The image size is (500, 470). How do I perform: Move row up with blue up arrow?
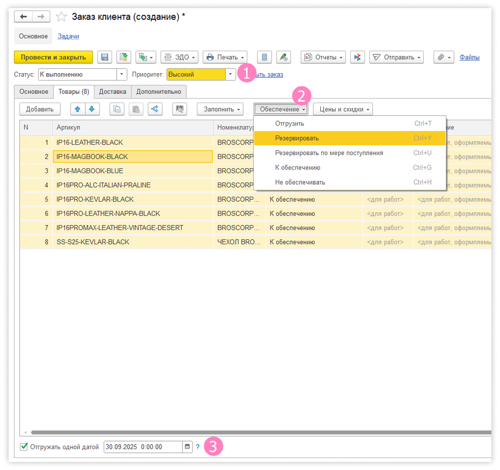(x=78, y=109)
